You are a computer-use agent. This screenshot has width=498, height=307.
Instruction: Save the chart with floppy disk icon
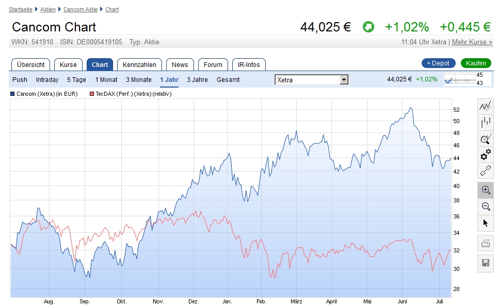485,263
